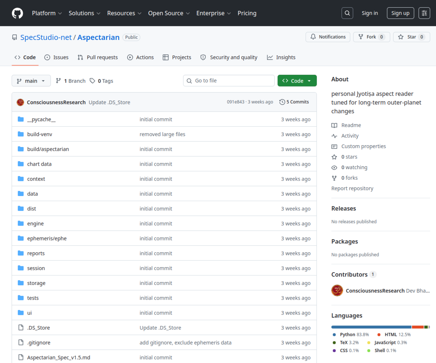This screenshot has width=436, height=363.
Task: Open commit hash 091e843
Action: [x=236, y=102]
